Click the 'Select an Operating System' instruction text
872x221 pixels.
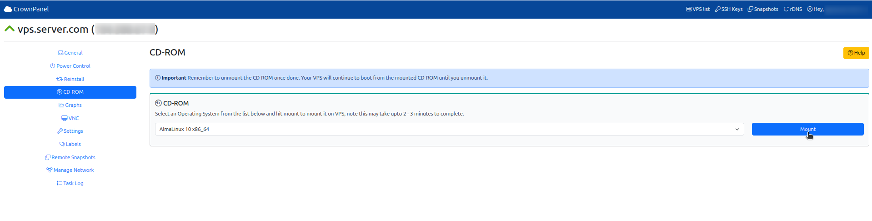pos(309,114)
